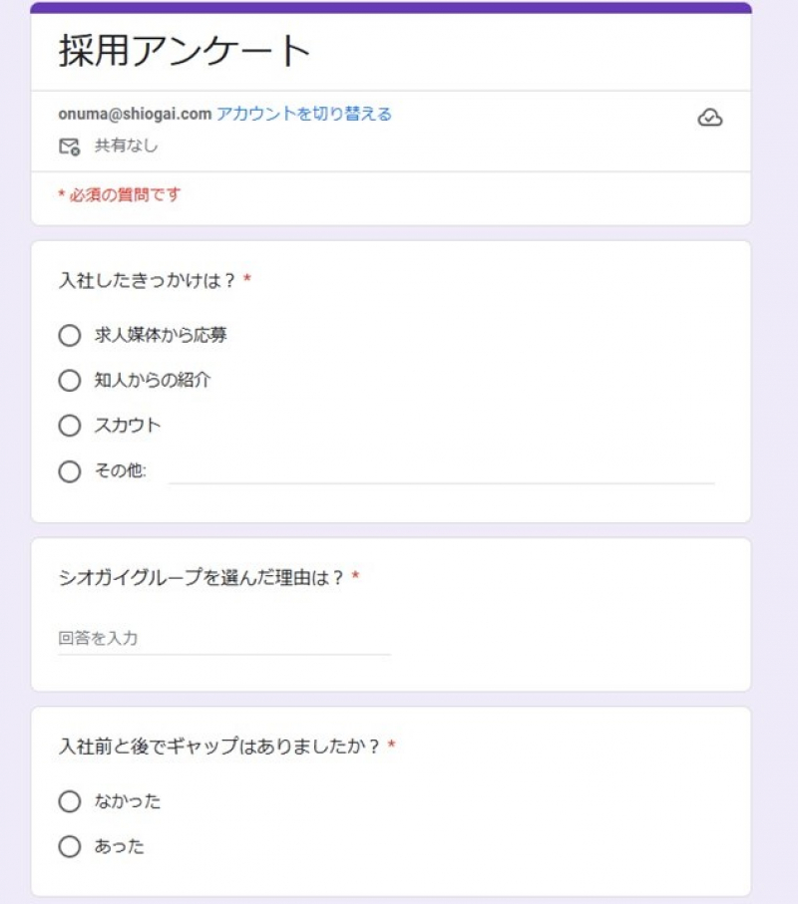Click the 求人媒体から応募 label text
Viewport: 798px width, 904px height.
pyautogui.click(x=161, y=335)
